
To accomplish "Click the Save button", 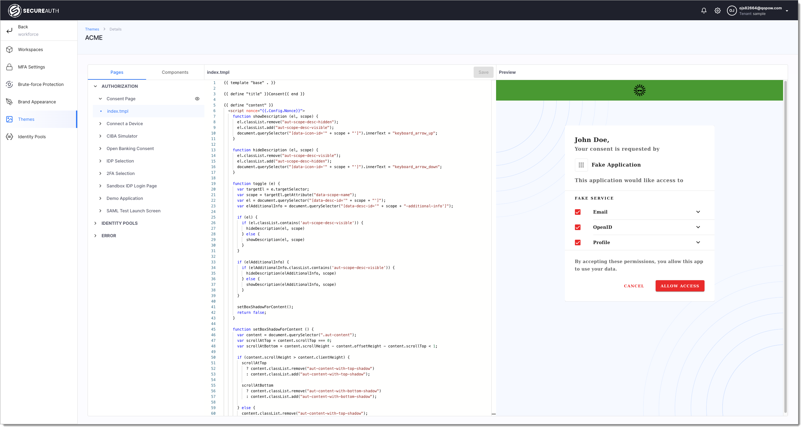I will pyautogui.click(x=483, y=72).
